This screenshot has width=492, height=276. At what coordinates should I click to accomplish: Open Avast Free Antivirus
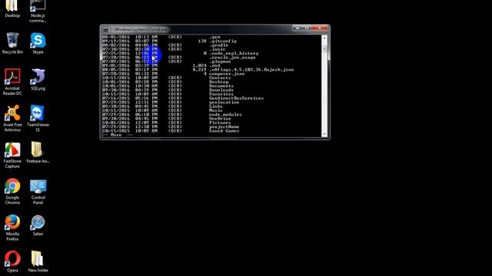(x=12, y=118)
